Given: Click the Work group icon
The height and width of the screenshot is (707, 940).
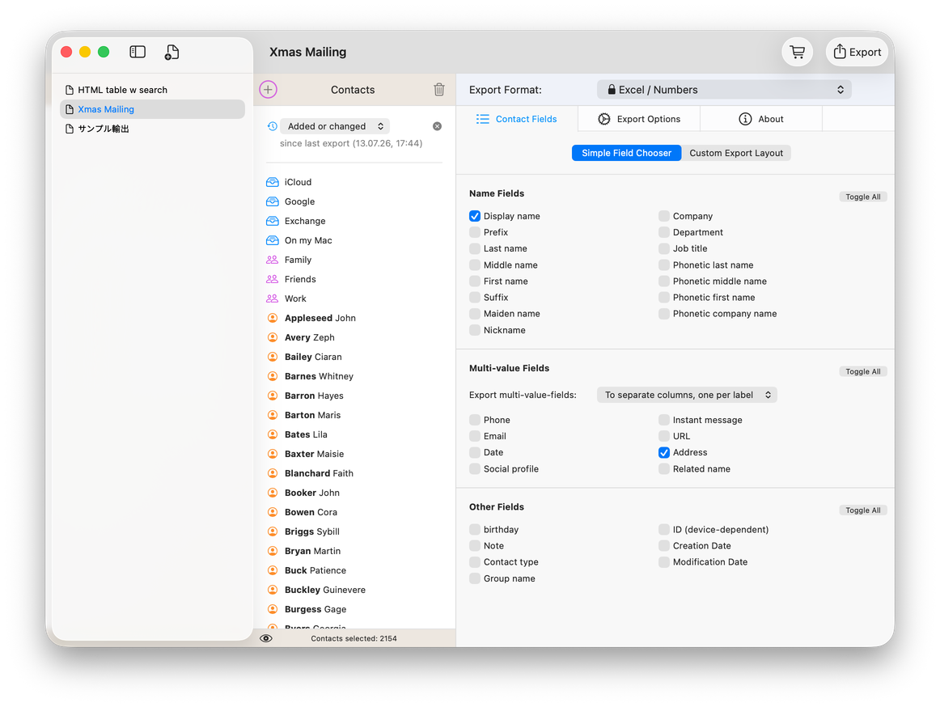Looking at the screenshot, I should click(272, 298).
